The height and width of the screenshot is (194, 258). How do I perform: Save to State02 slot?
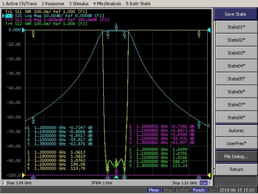236,40
